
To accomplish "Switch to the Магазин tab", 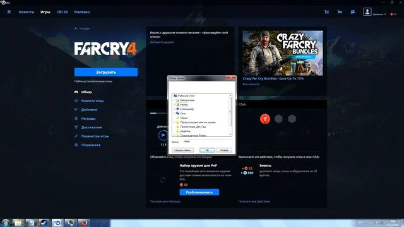I will tap(82, 12).
